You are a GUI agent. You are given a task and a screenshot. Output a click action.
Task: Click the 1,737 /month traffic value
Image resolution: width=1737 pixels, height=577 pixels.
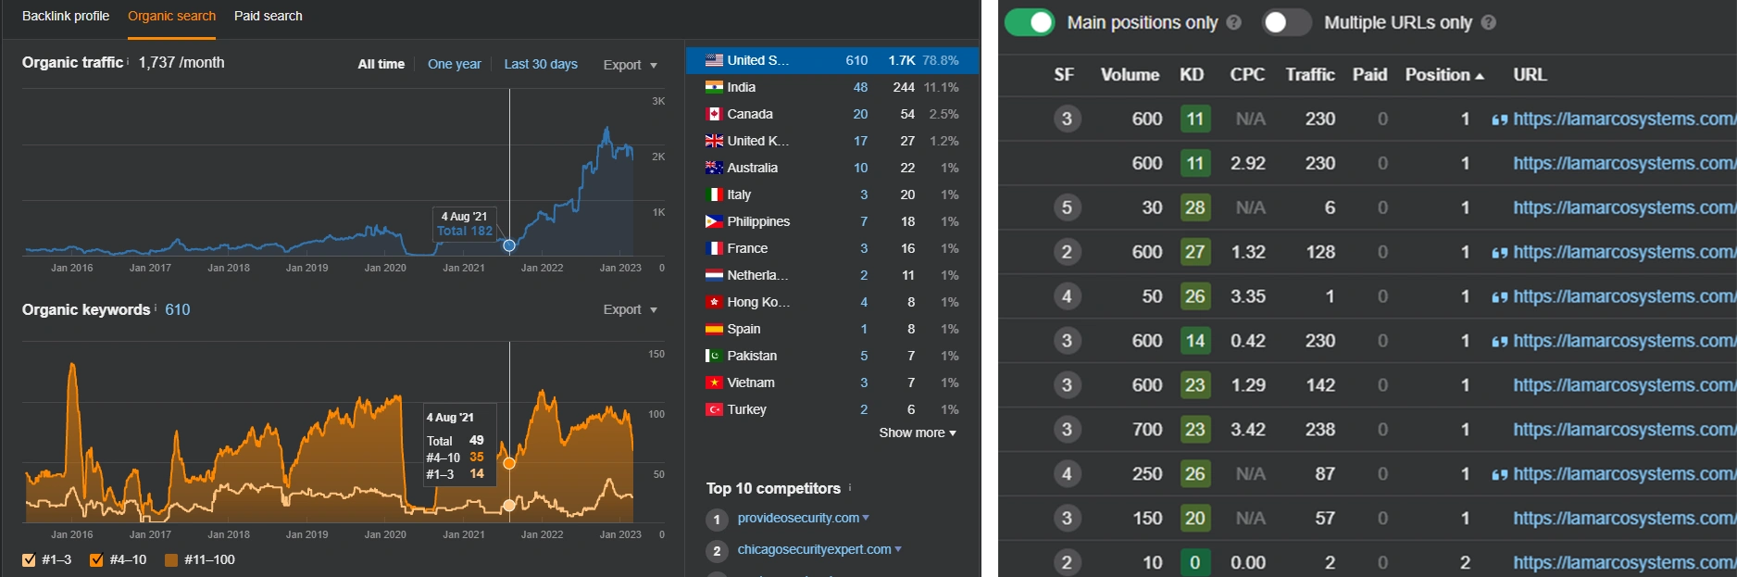pyautogui.click(x=181, y=62)
